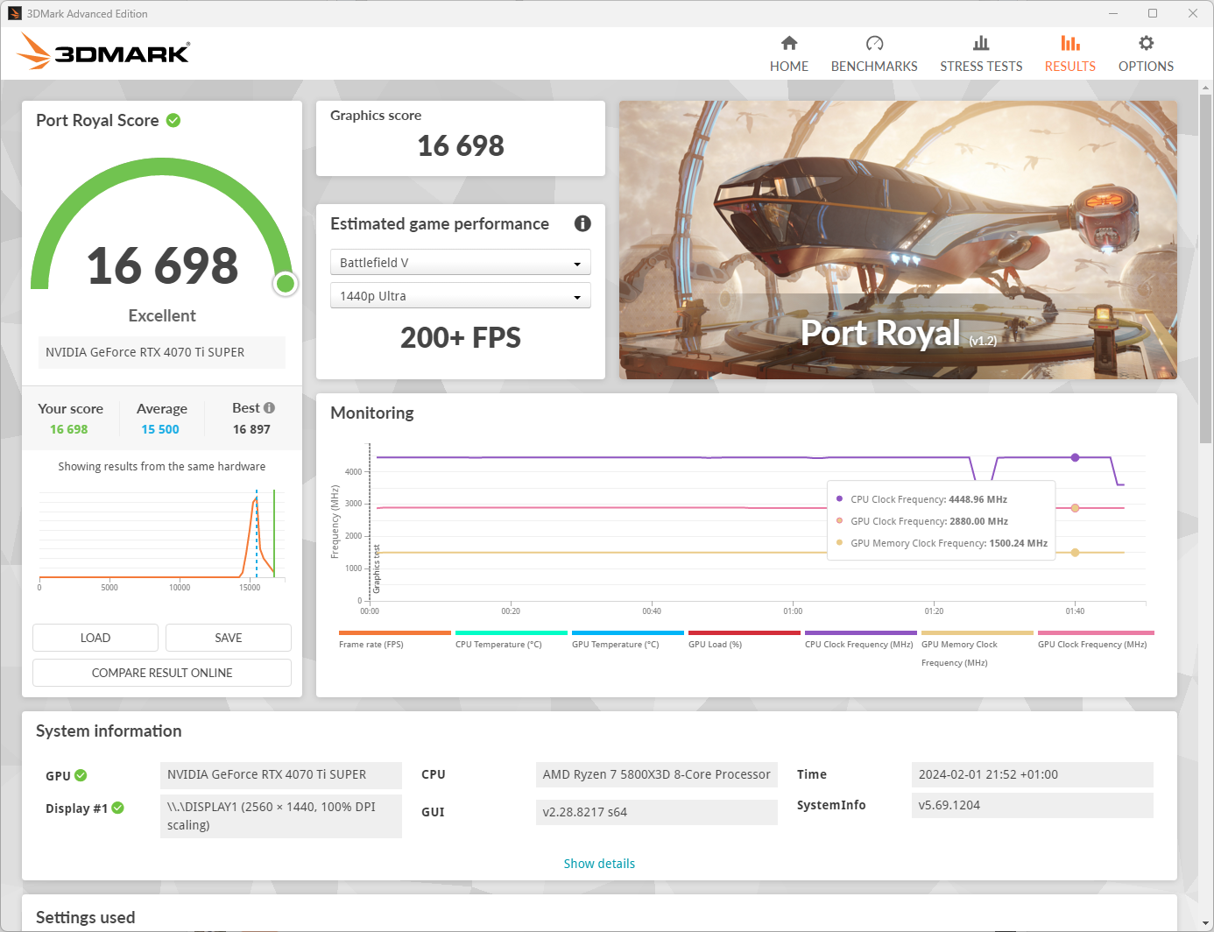
Task: Click purple CPU clock data point on chart
Action: (x=1075, y=457)
